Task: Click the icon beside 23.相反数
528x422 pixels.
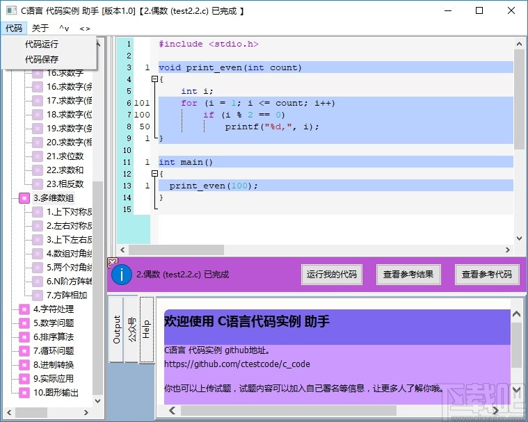Action: point(38,184)
